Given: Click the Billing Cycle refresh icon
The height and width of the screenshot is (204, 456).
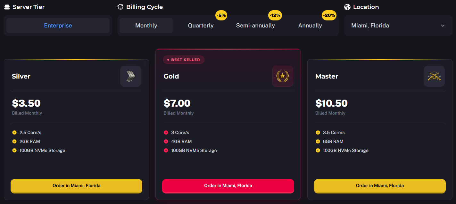Looking at the screenshot, I should [x=120, y=7].
